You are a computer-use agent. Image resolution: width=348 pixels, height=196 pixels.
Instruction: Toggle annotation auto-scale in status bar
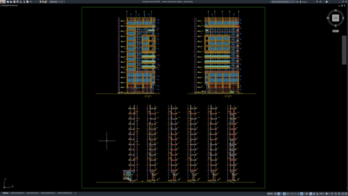tap(314, 194)
